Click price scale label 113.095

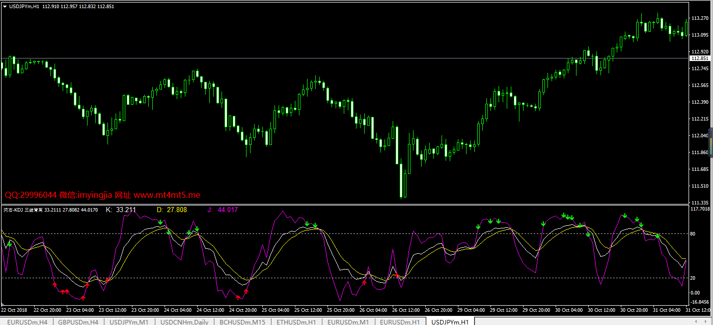(700, 35)
